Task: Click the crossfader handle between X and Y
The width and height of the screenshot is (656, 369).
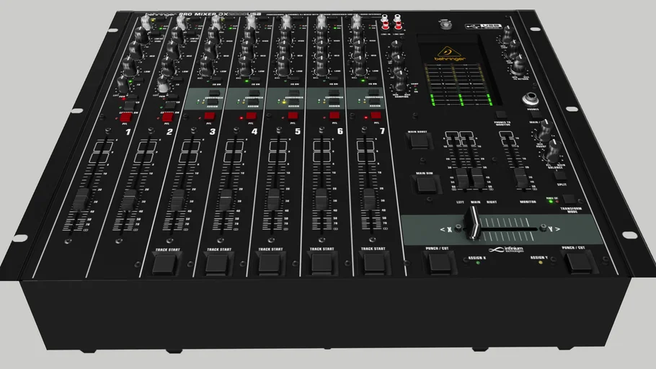Action: click(474, 222)
